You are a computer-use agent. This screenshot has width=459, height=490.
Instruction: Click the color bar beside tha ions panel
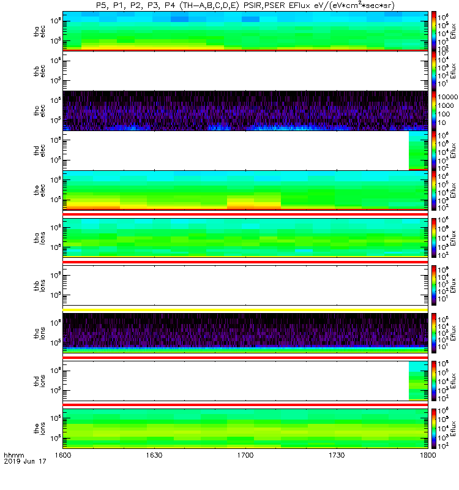[x=434, y=238]
